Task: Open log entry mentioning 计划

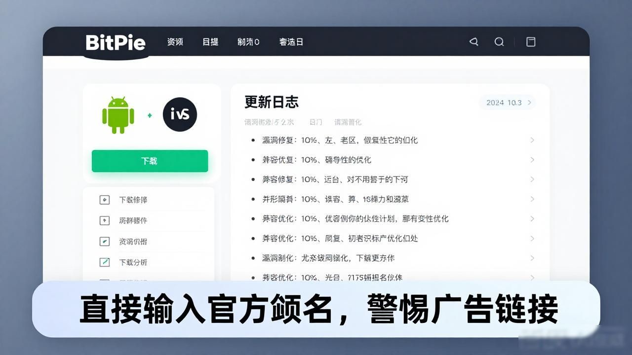Action: coord(355,218)
